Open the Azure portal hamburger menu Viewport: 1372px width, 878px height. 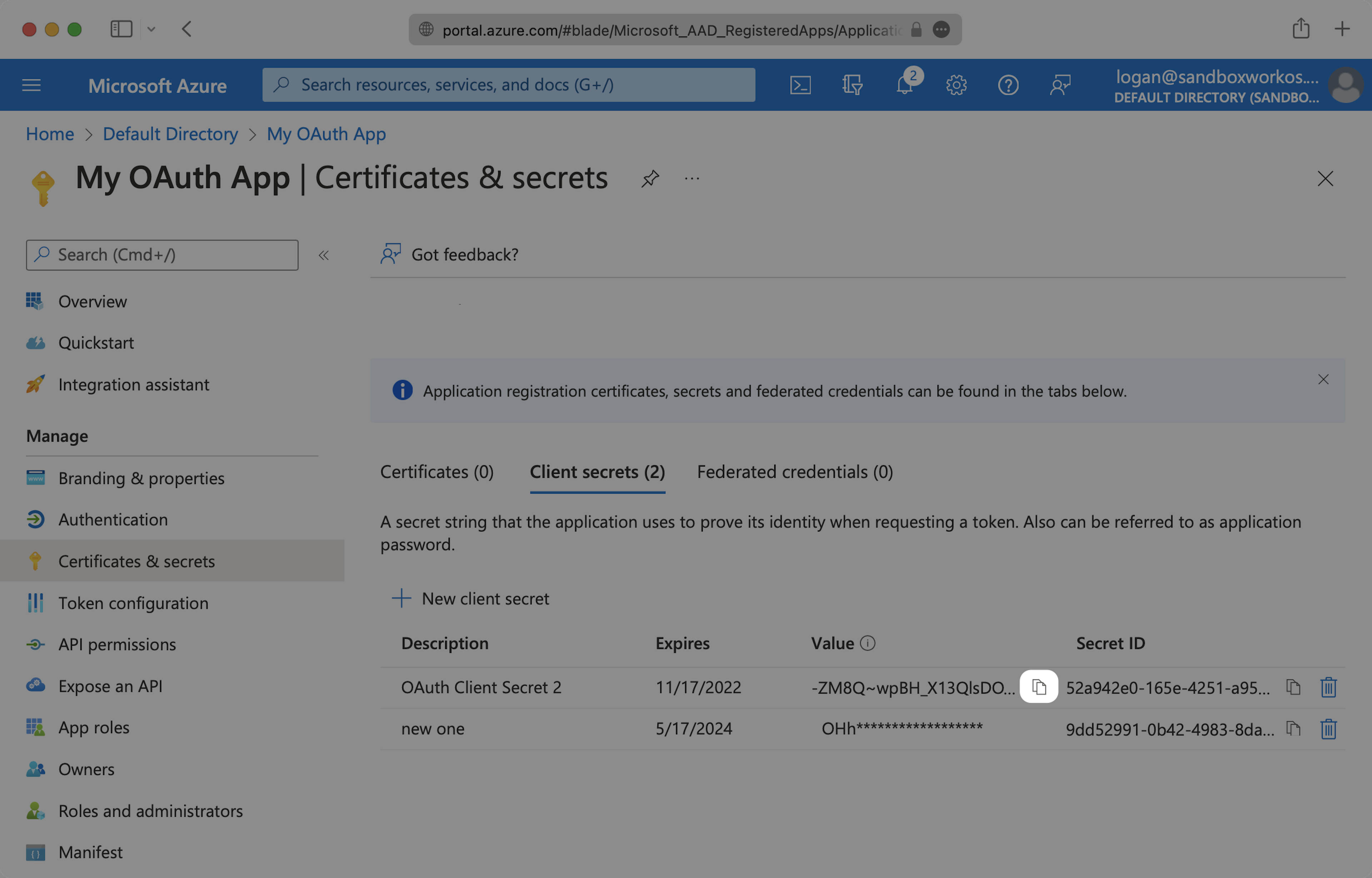[31, 85]
